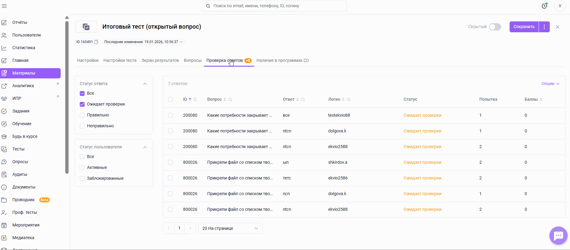This screenshot has height=250, width=570.
Task: Switch to the Вопросы tab
Action: (193, 60)
